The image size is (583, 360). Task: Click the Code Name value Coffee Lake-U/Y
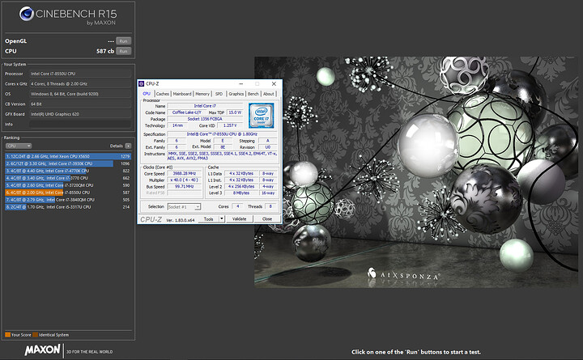click(x=187, y=112)
